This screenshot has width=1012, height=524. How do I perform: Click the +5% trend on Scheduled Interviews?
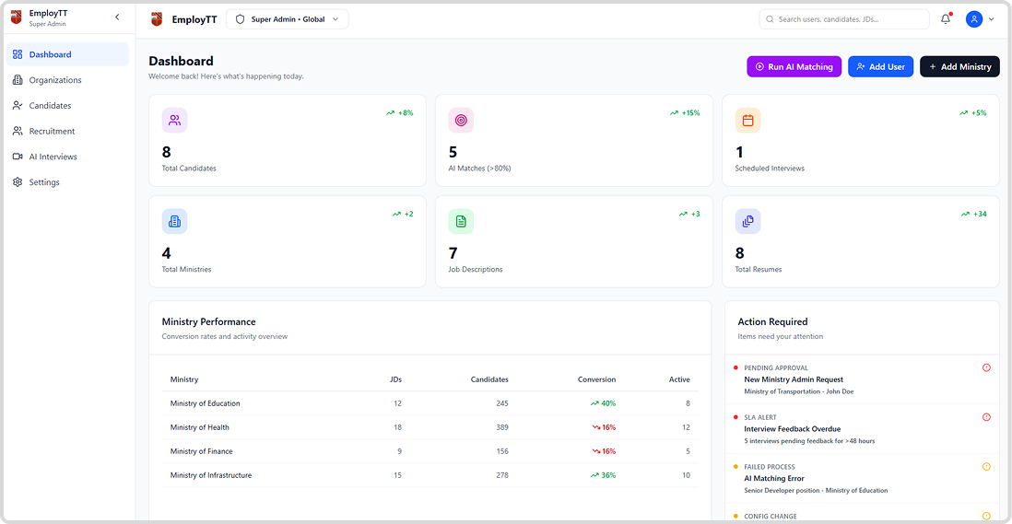(x=972, y=112)
